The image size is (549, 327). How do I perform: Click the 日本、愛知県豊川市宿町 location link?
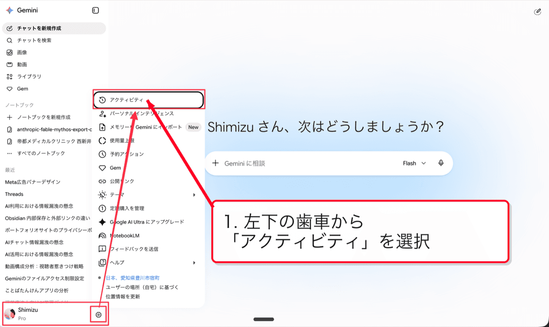click(x=133, y=278)
